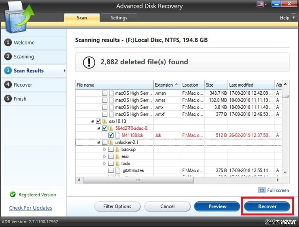Click the .vmss file icon
The width and height of the screenshot is (299, 227).
pos(111,100)
